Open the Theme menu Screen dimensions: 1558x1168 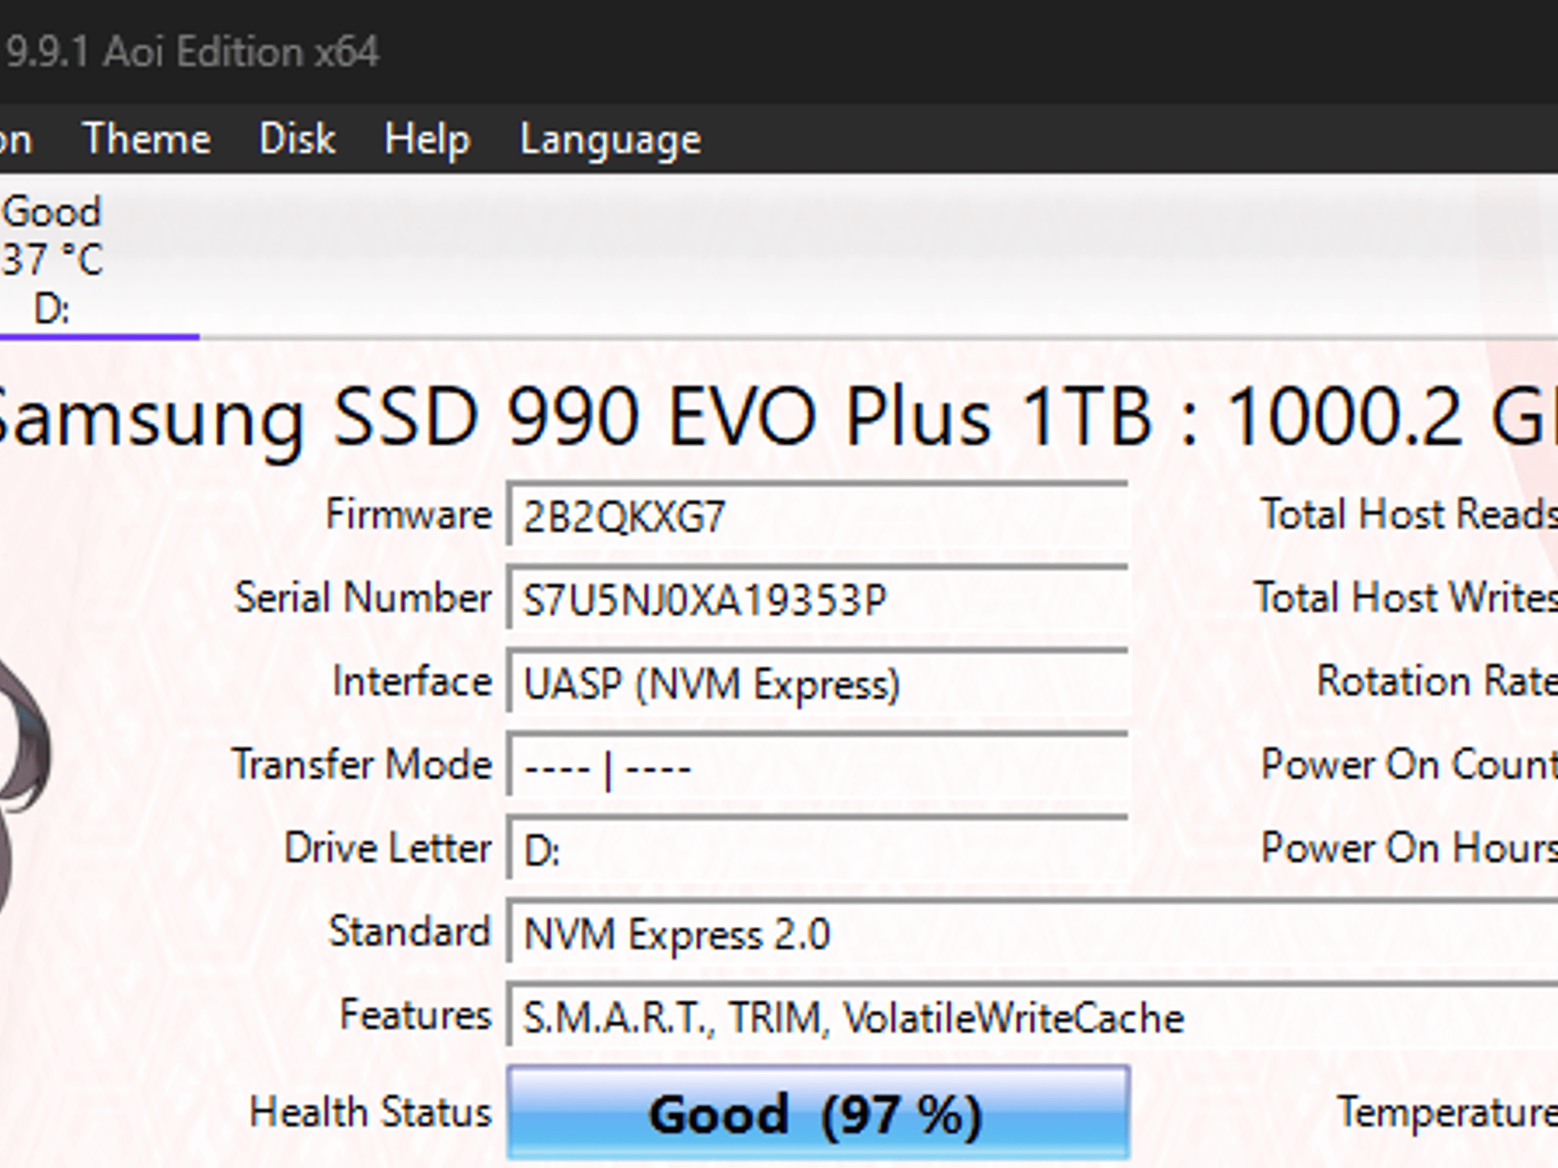click(x=146, y=139)
